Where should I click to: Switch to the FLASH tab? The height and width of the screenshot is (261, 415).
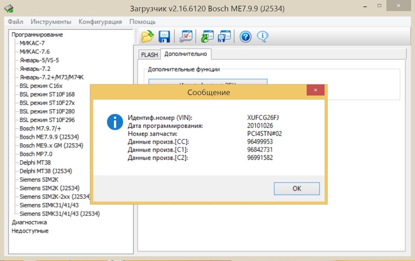(x=149, y=54)
